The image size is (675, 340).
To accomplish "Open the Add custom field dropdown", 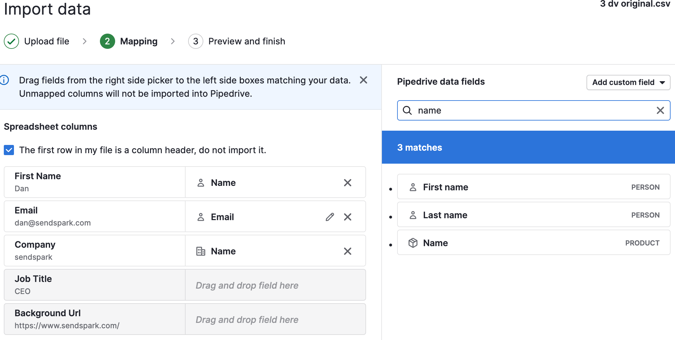I will coord(628,82).
